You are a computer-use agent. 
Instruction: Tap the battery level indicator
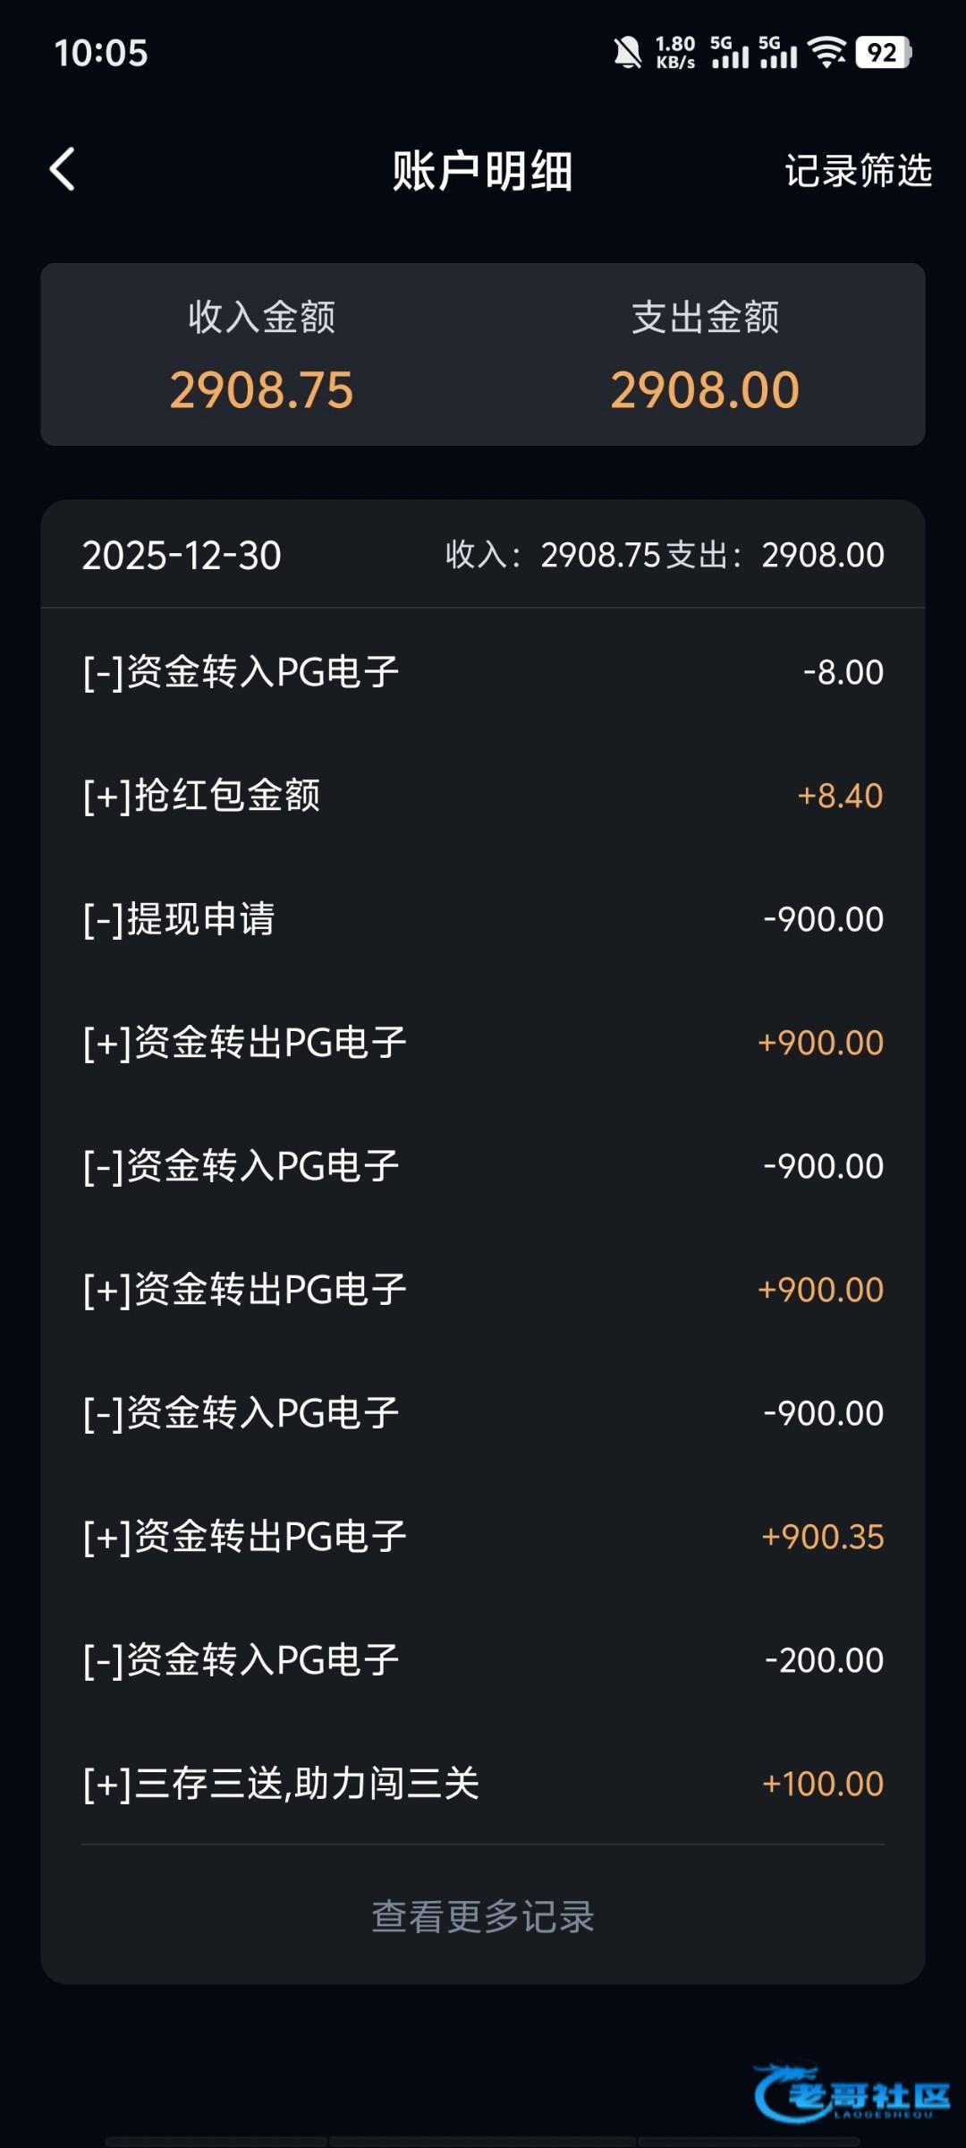(x=883, y=53)
